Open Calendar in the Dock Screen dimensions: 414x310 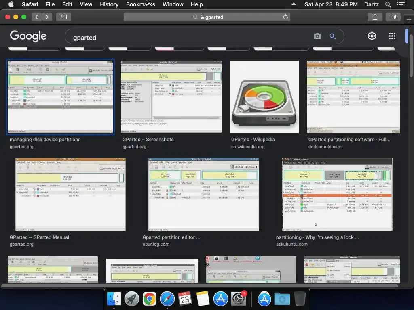pos(185,299)
